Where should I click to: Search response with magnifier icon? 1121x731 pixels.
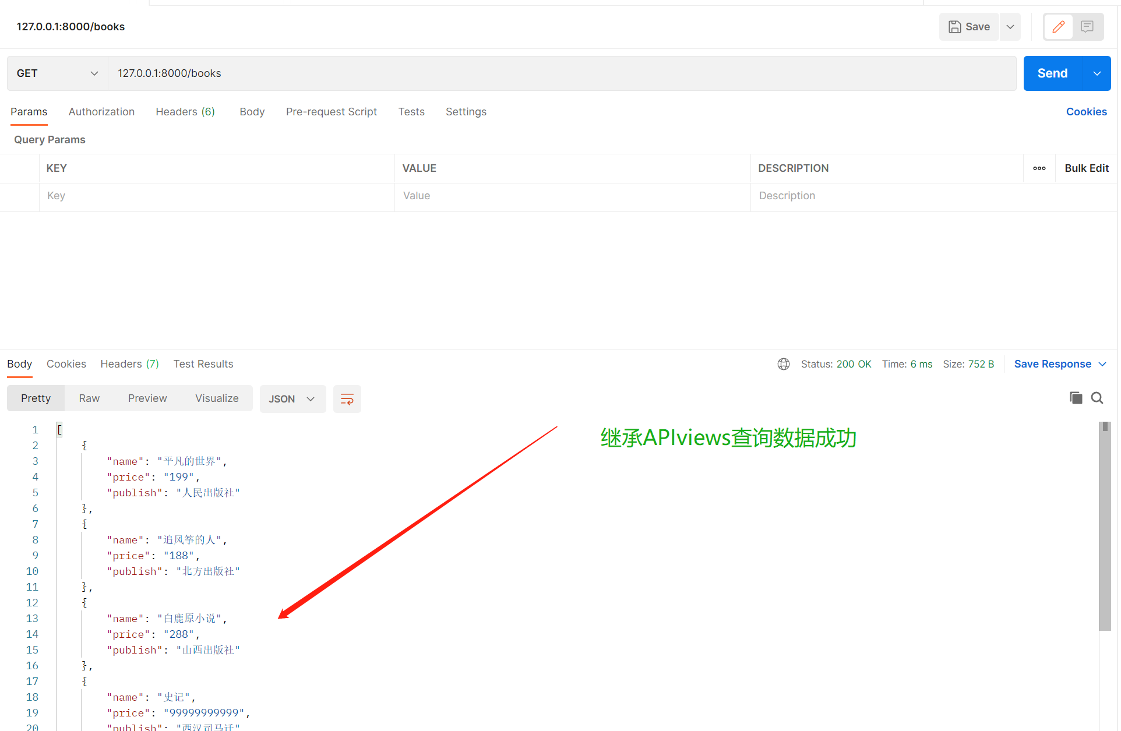pyautogui.click(x=1097, y=398)
